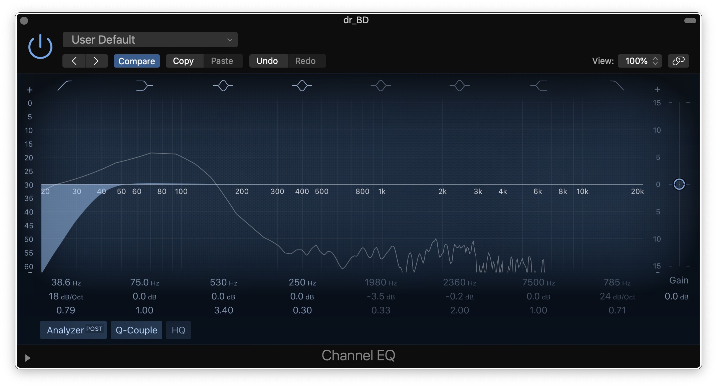Enable the low-pass filter band icon
The height and width of the screenshot is (387, 717).
(617, 86)
